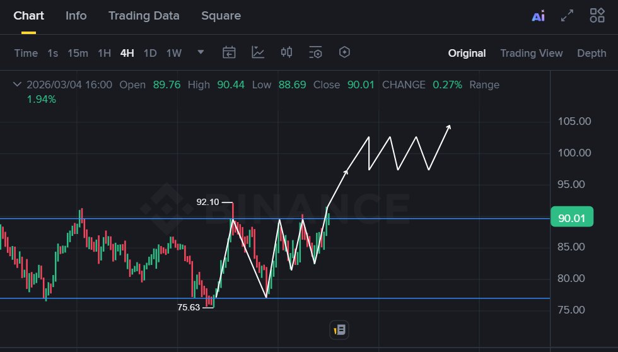
Task: Click the calendar go-to-date icon
Action: pos(229,52)
